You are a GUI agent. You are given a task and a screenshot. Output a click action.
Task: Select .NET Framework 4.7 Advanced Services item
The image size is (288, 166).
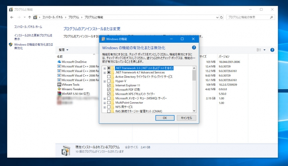point(140,72)
